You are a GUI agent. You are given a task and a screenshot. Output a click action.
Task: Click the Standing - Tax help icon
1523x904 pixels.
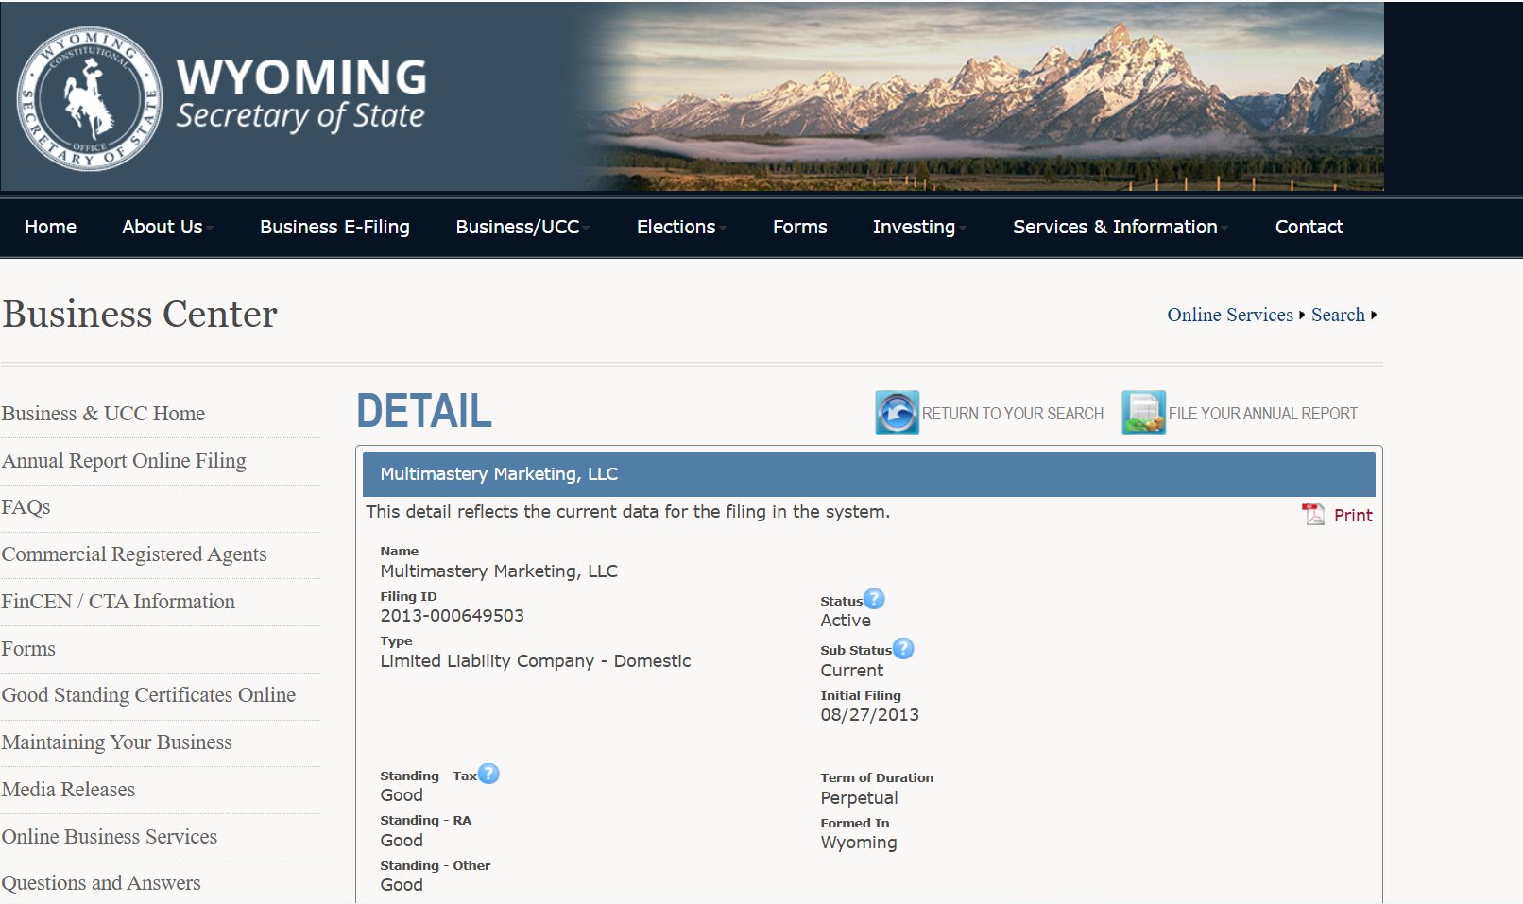(488, 775)
